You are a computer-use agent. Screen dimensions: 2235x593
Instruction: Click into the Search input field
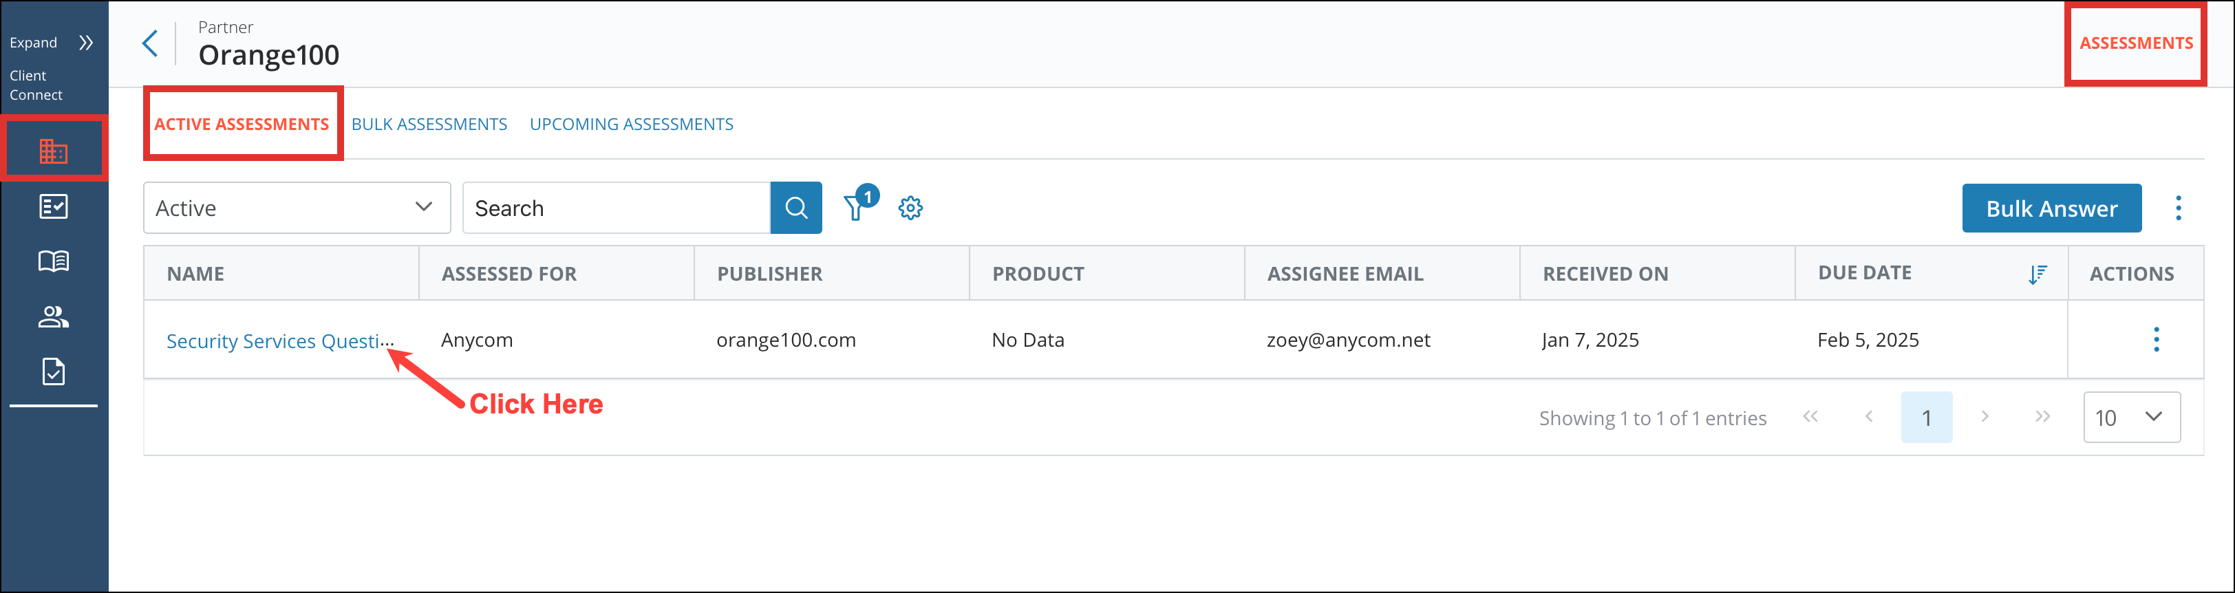click(x=616, y=208)
